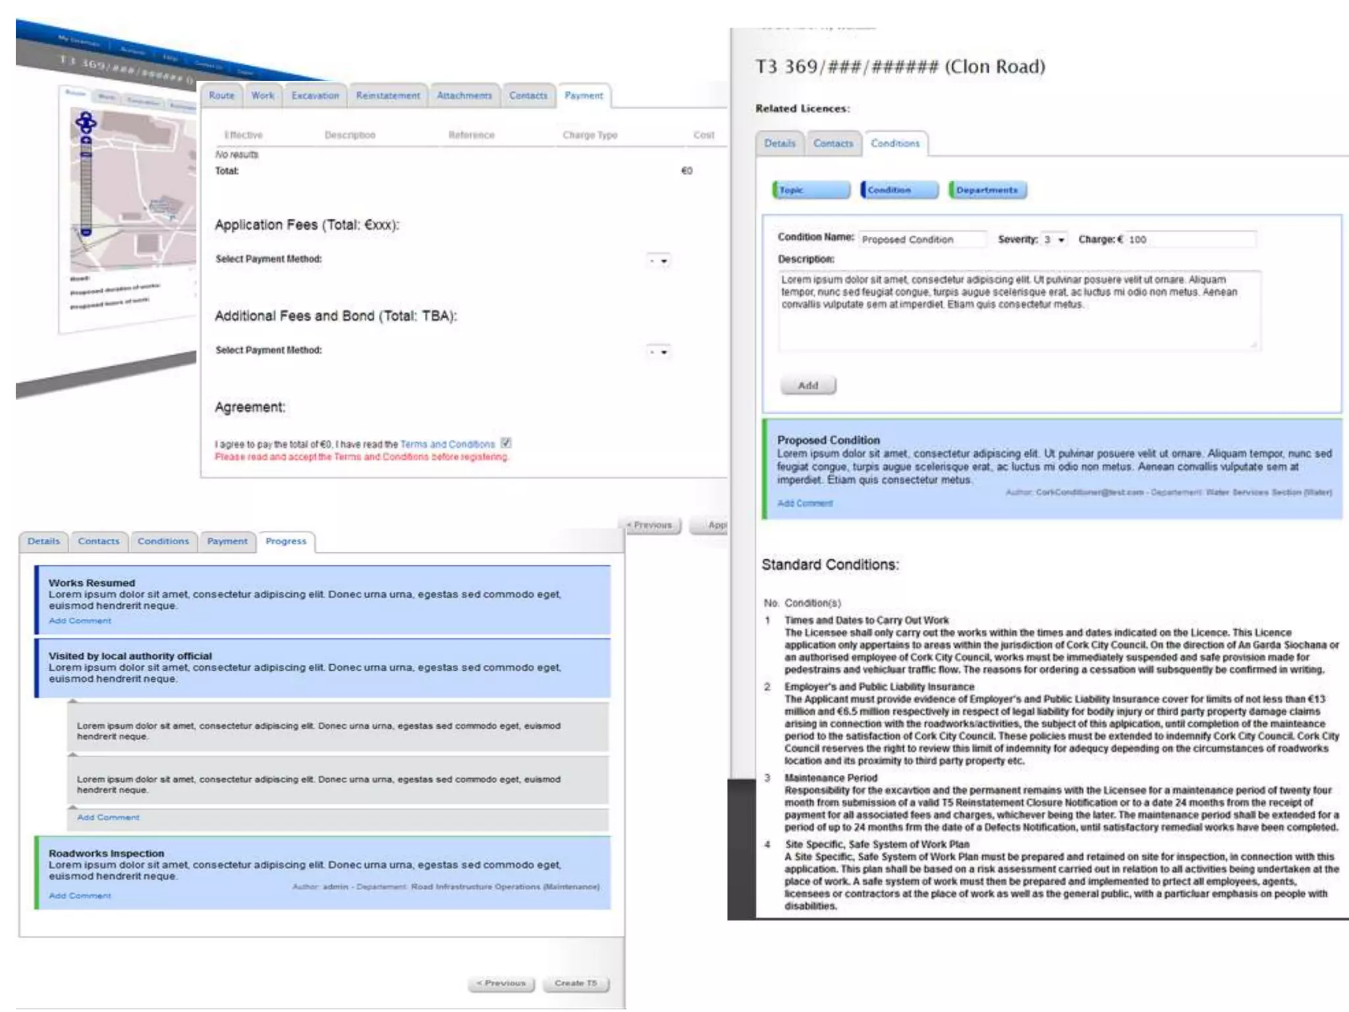Click the Charge amount input field
Screen dimensions: 1349x1012
(1190, 240)
